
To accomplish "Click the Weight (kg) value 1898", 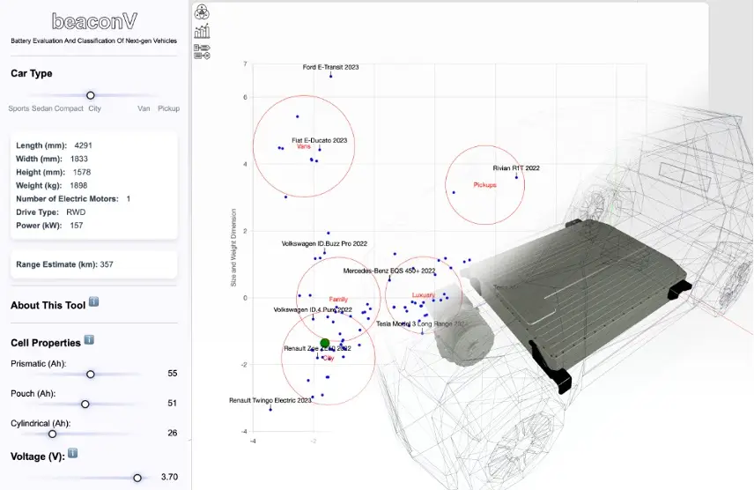I will coord(78,185).
